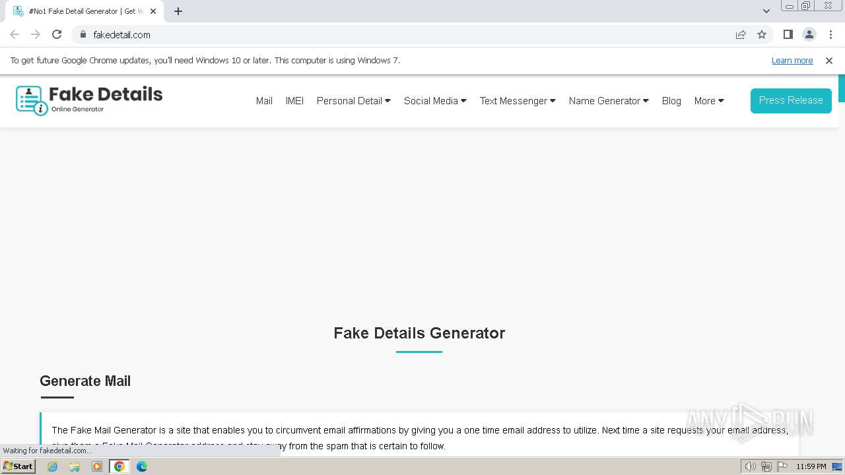Open the Chrome three-dot menu
Viewport: 845px width, 475px height.
[830, 34]
